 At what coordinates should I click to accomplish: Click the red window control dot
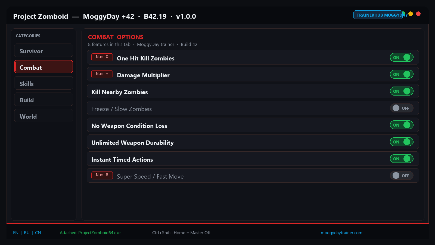(x=418, y=14)
